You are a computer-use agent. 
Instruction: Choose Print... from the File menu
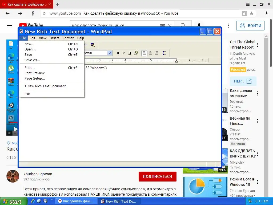click(51, 68)
